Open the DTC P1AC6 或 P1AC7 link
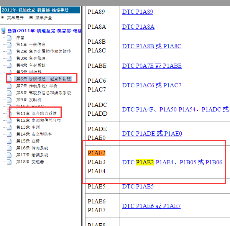The width and height of the screenshot is (230, 226). coord(152,85)
